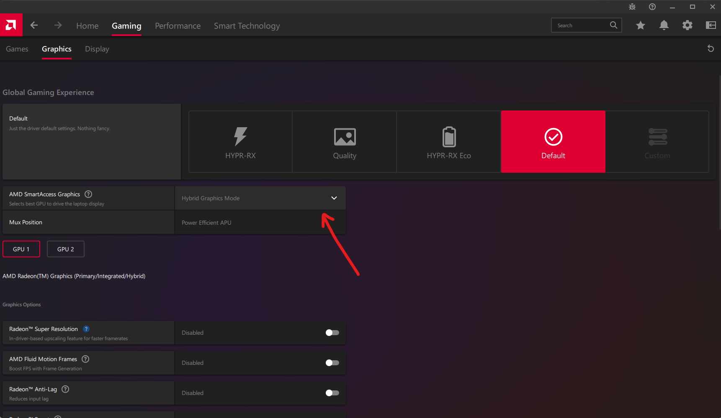Enable AMD Fluid Motion Frames
The width and height of the screenshot is (721, 418).
332,363
